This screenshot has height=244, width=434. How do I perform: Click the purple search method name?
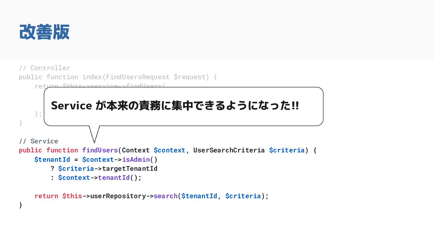click(166, 196)
